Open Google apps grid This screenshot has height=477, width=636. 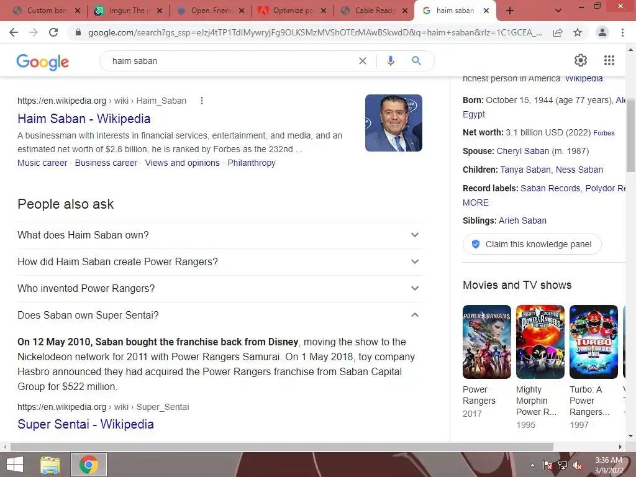609,60
